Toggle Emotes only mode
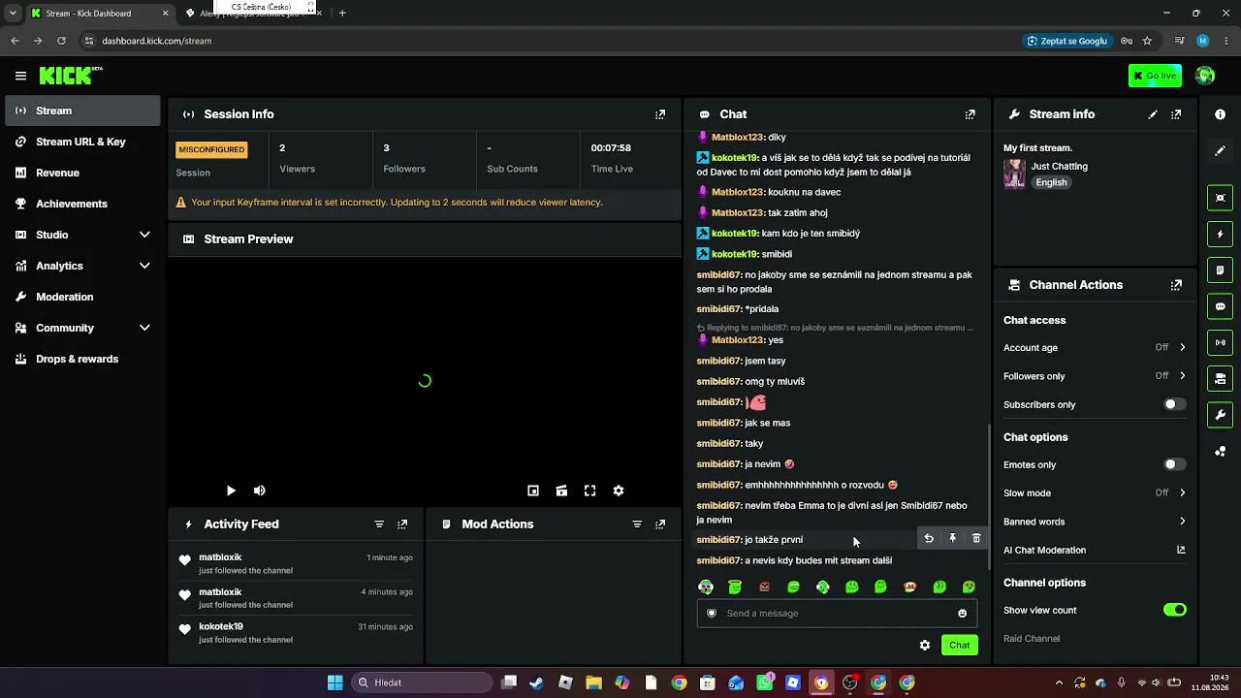 (x=1174, y=464)
